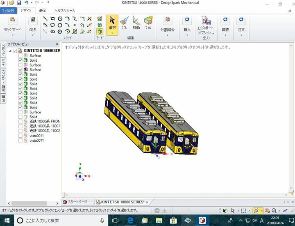Click the 移動 (Move) tool button
This screenshot has width=295, height=226.
(x=136, y=23)
